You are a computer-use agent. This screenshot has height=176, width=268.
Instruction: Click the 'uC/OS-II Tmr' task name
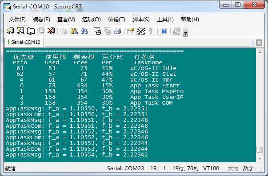click(x=151, y=80)
